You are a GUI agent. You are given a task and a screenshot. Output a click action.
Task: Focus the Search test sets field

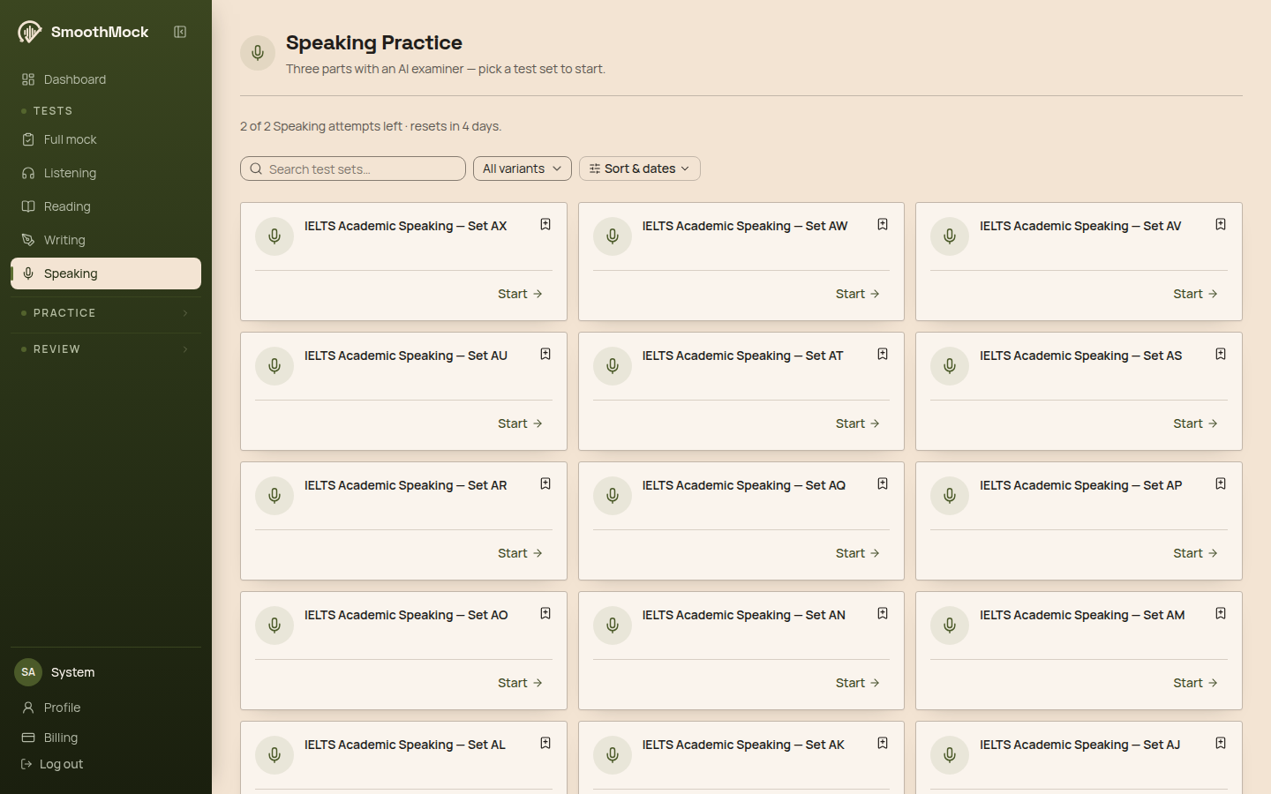[353, 169]
